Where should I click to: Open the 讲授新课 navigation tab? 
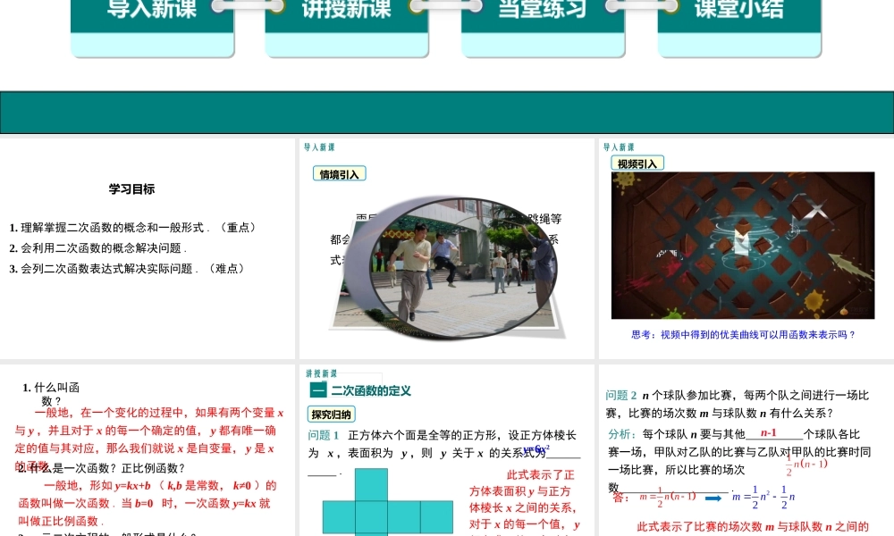click(347, 28)
